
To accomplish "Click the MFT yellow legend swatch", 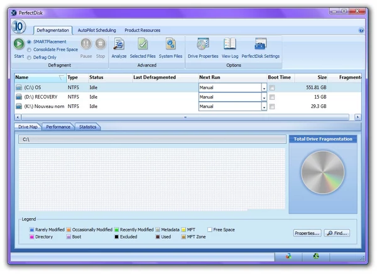I will [x=183, y=230].
